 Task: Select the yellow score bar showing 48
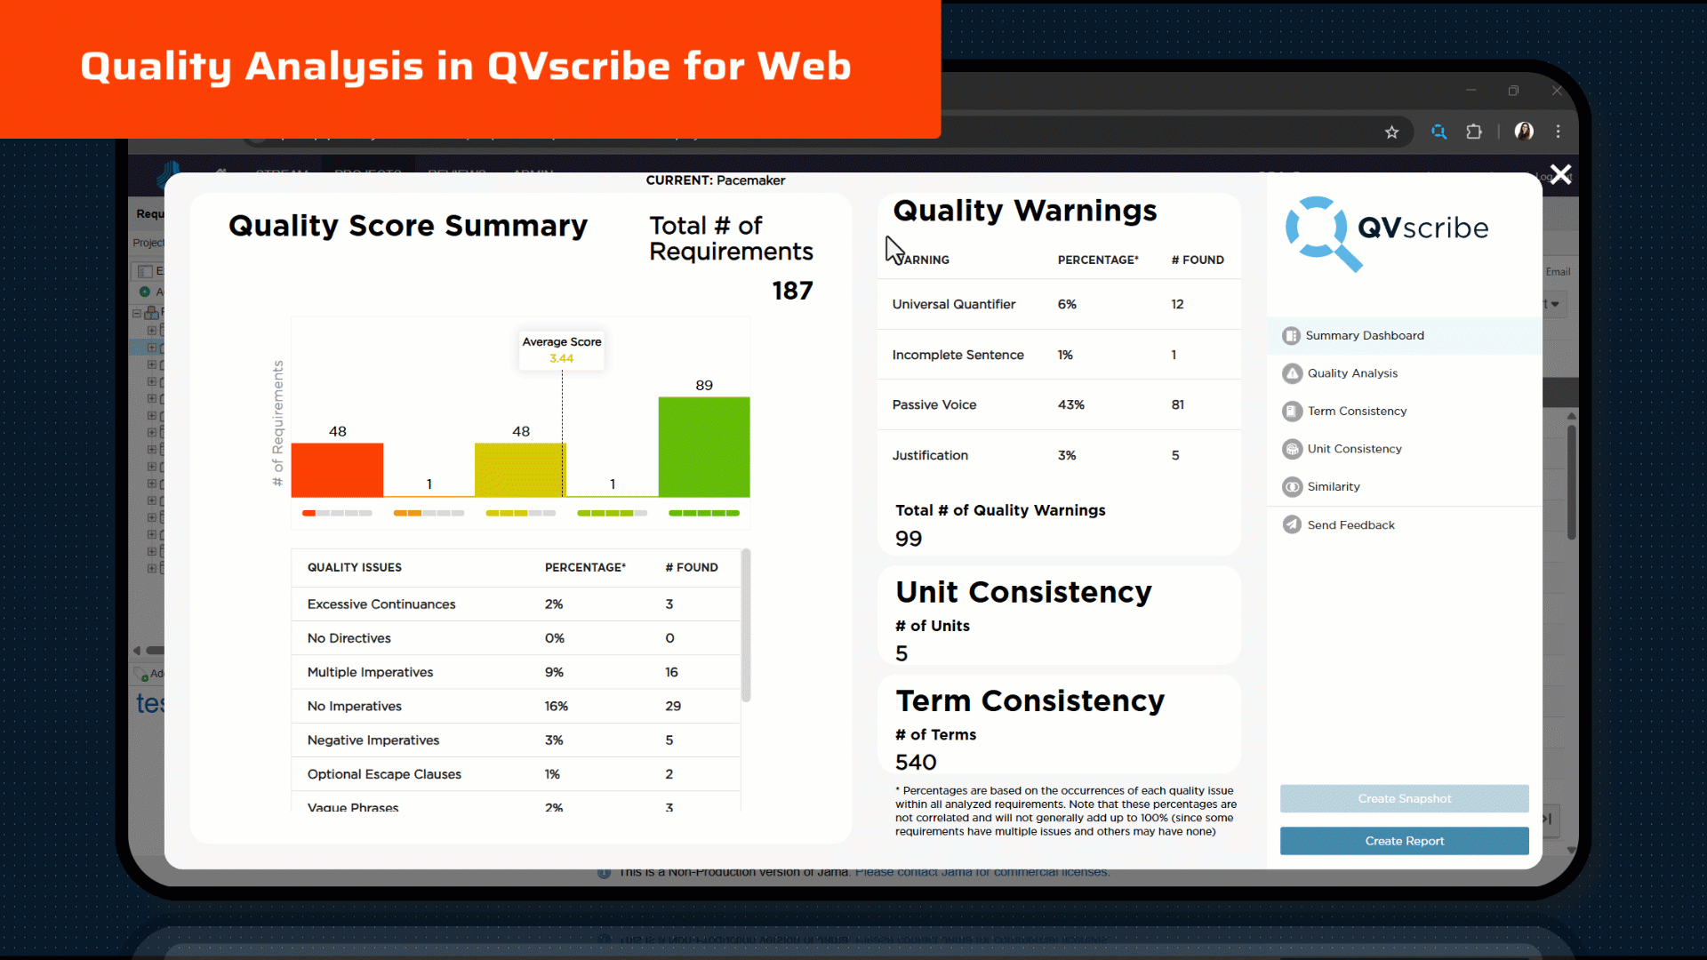click(x=520, y=469)
